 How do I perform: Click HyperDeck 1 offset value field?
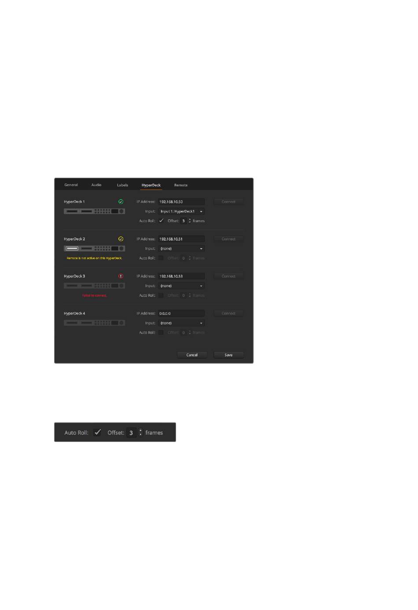coord(183,221)
